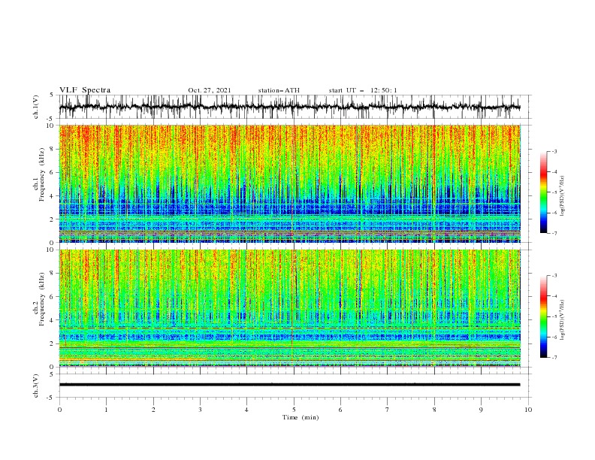
Task: Click the "ch.1(V)" waveform axis label
Action: pyautogui.click(x=36, y=107)
